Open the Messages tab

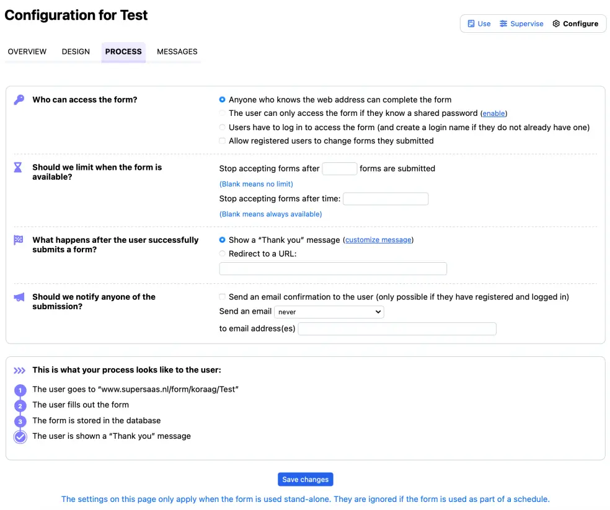[x=177, y=51]
